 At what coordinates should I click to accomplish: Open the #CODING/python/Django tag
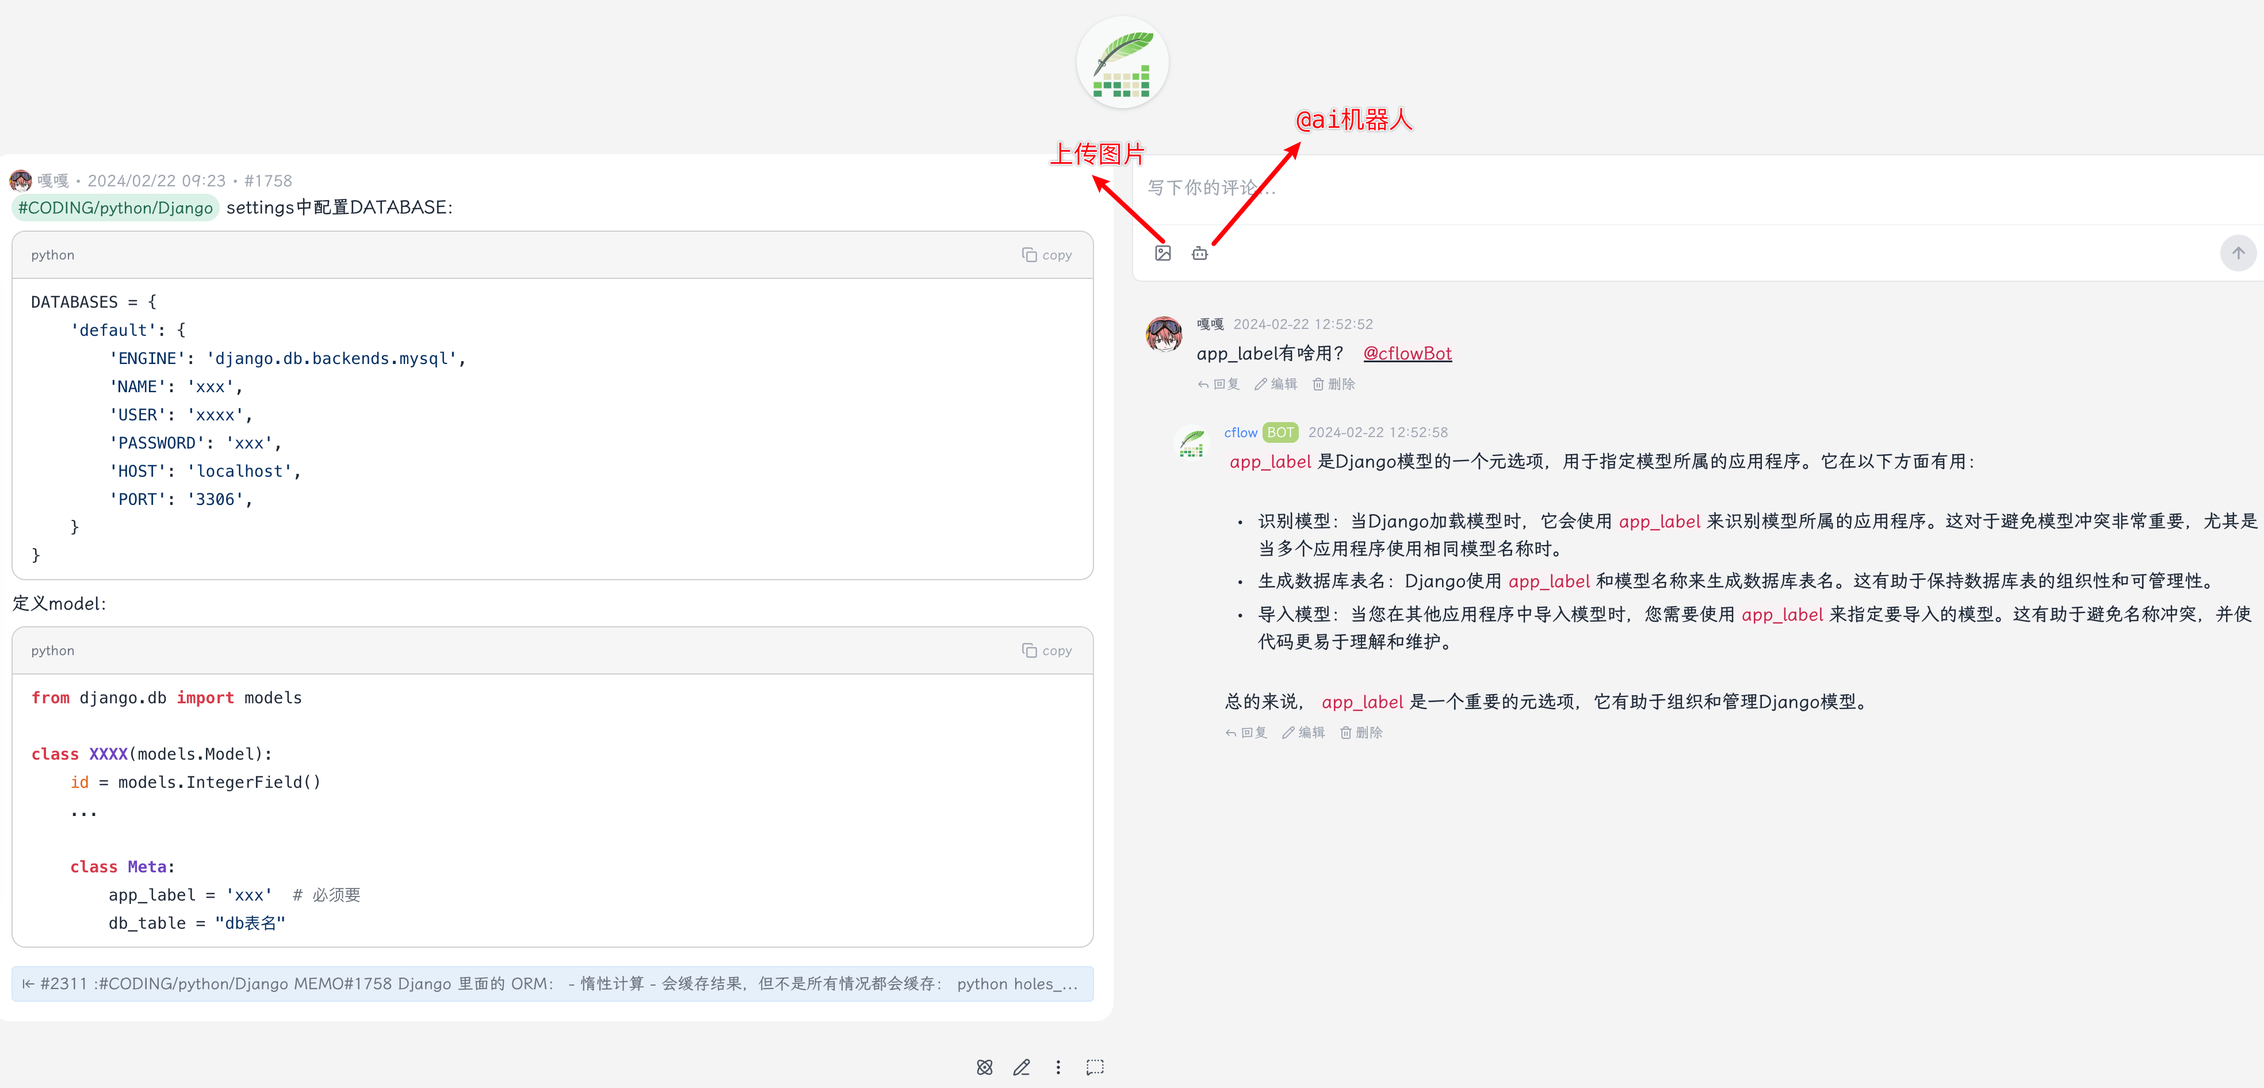[x=115, y=208]
